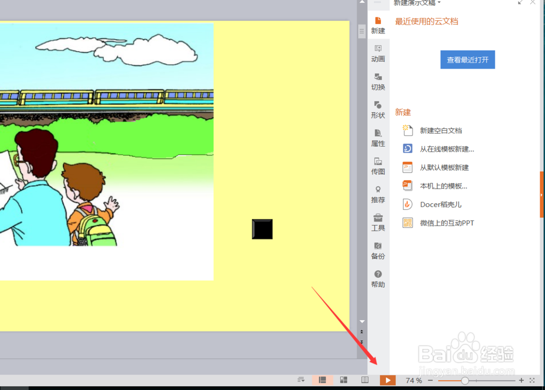Open the 属性 properties panel
545x390 pixels.
[x=378, y=138]
